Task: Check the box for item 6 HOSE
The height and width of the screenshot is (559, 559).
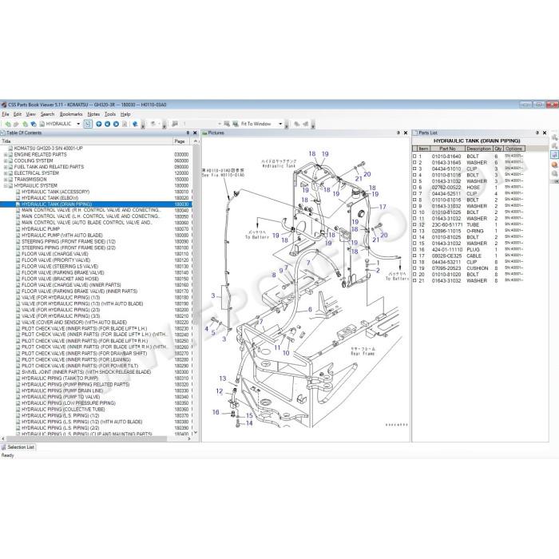Action: pyautogui.click(x=414, y=187)
